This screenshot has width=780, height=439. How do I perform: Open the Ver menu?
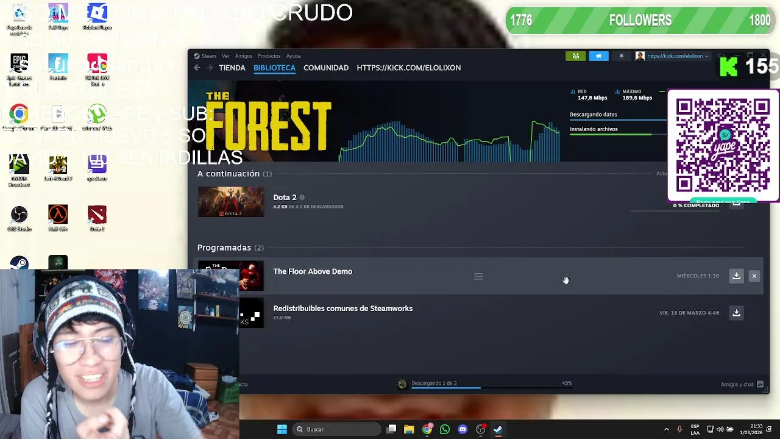[225, 56]
